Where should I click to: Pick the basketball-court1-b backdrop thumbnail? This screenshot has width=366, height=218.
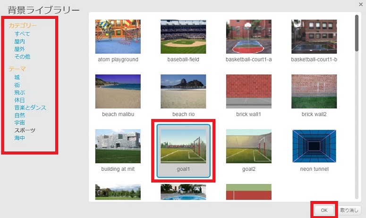314,37
